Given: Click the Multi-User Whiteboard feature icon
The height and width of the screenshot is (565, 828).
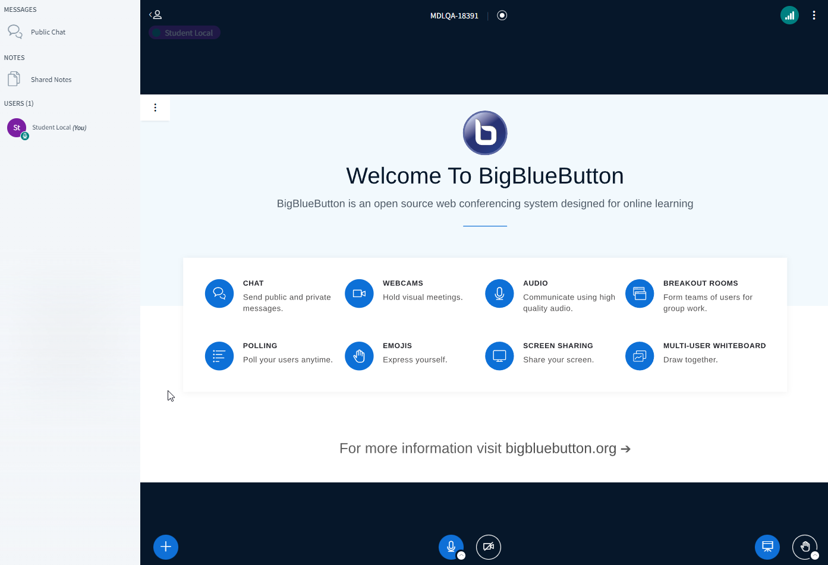Looking at the screenshot, I should 640,356.
